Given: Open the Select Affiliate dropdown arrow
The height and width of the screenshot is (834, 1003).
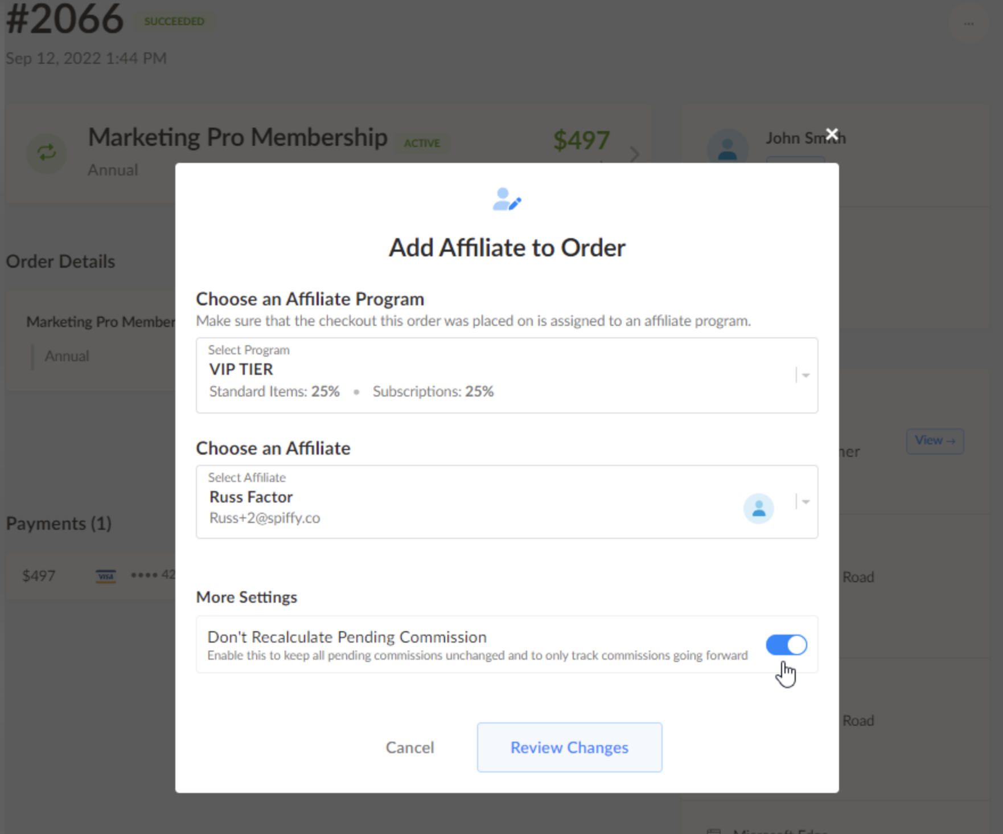Looking at the screenshot, I should pyautogui.click(x=805, y=502).
